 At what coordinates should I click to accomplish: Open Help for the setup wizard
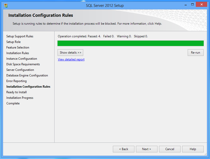tap(193, 149)
